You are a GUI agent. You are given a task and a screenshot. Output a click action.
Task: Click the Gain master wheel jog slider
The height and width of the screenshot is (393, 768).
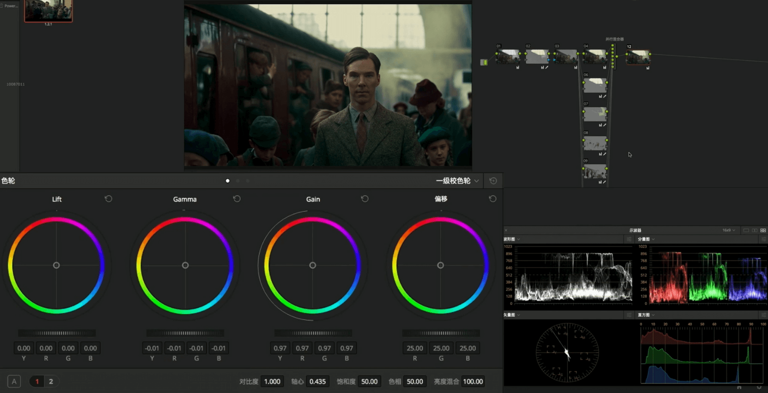pyautogui.click(x=313, y=333)
